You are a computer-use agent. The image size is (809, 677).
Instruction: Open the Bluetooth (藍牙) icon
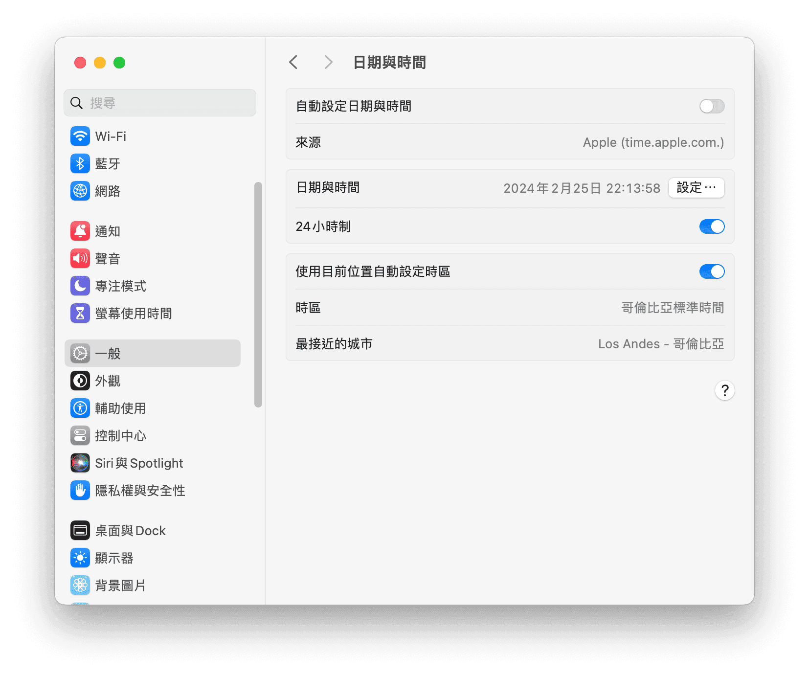point(80,163)
